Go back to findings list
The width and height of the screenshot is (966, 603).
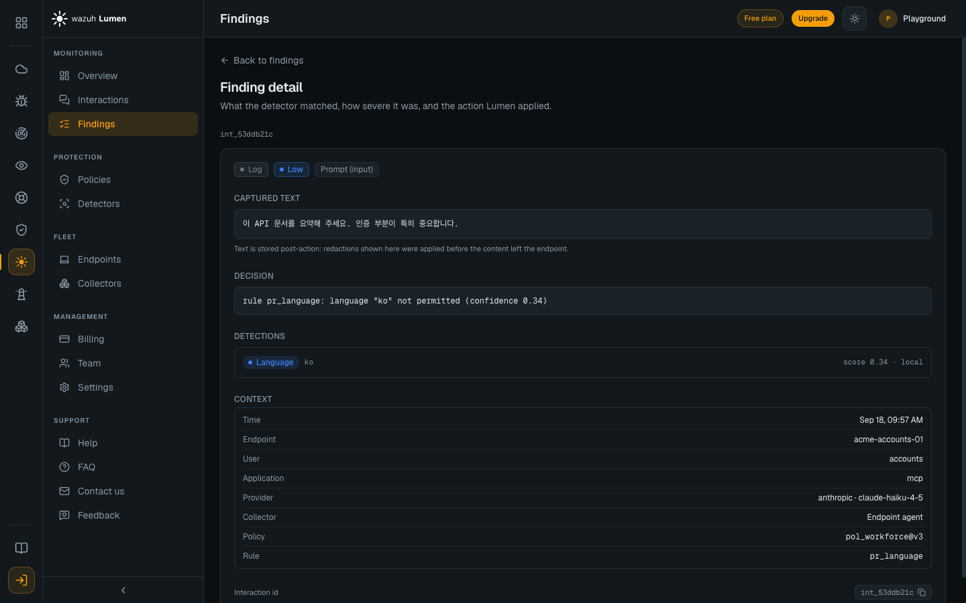click(x=262, y=60)
